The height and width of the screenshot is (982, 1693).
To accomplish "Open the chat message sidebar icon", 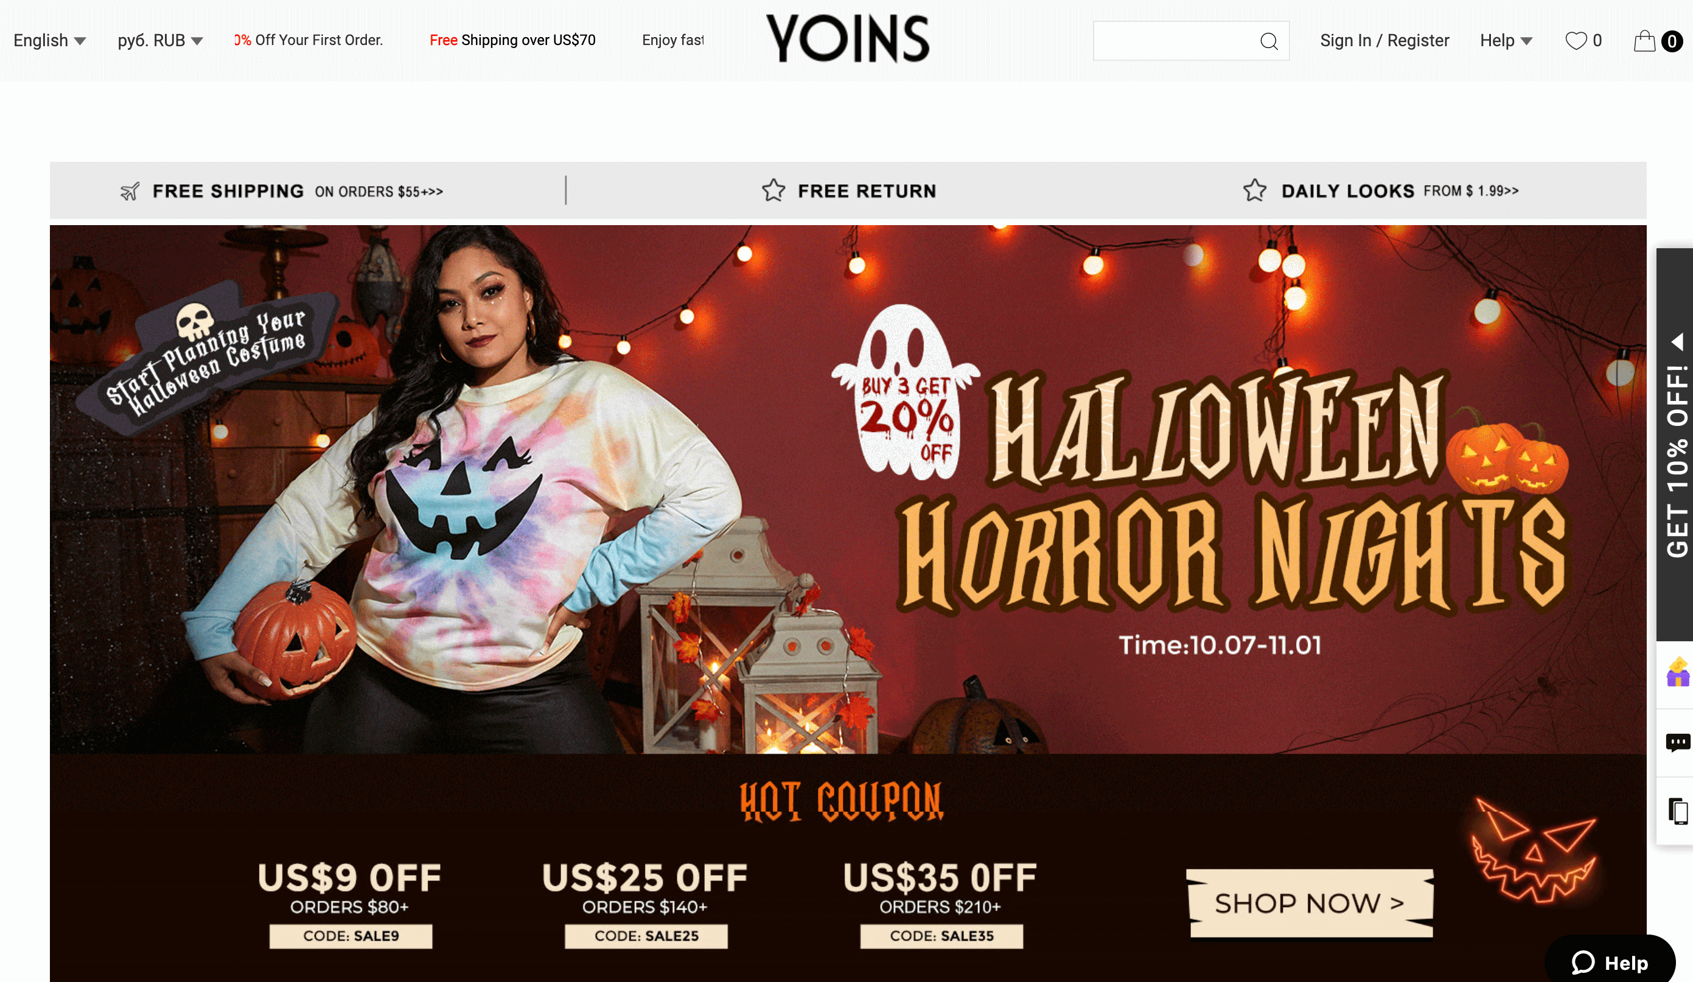I will click(x=1678, y=743).
